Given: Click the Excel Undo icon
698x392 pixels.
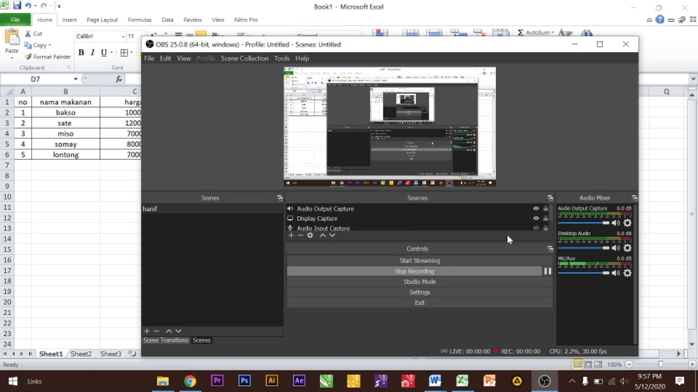Looking at the screenshot, I should 28,6.
